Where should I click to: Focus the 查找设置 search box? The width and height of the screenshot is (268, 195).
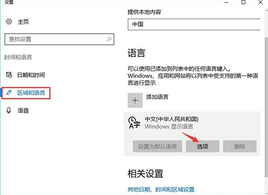(59, 39)
